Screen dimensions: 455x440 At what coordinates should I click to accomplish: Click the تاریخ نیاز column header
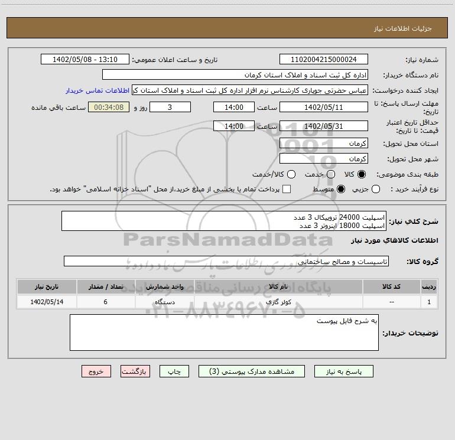click(47, 286)
